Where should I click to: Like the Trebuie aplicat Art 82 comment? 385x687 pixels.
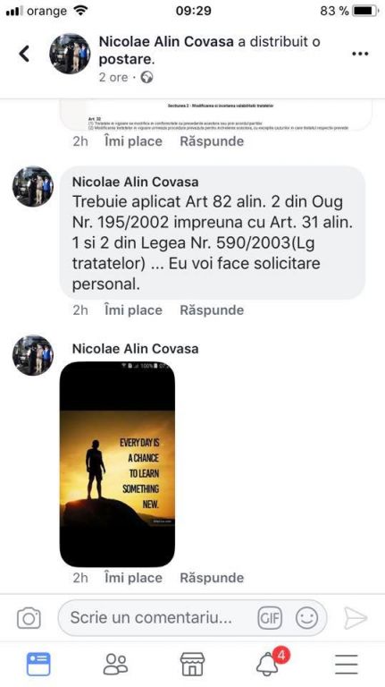(133, 310)
